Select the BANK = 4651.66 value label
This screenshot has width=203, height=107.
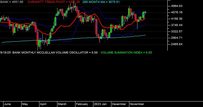coord(12,2)
